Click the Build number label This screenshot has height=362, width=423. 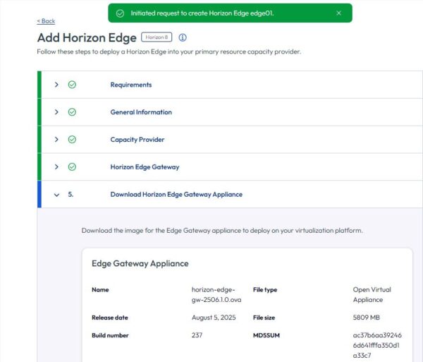tap(110, 335)
